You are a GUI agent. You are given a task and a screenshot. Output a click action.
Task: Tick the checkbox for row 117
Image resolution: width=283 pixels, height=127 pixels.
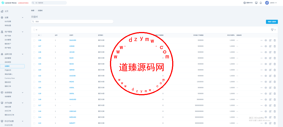(34, 105)
